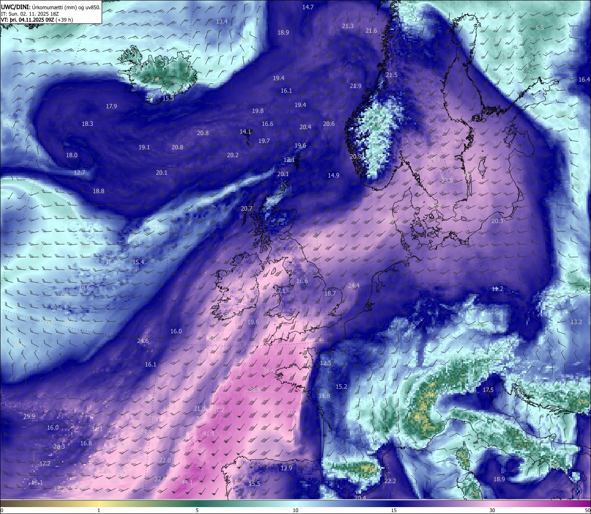
Task: Click the 11.8 value label
Action: pos(324,396)
